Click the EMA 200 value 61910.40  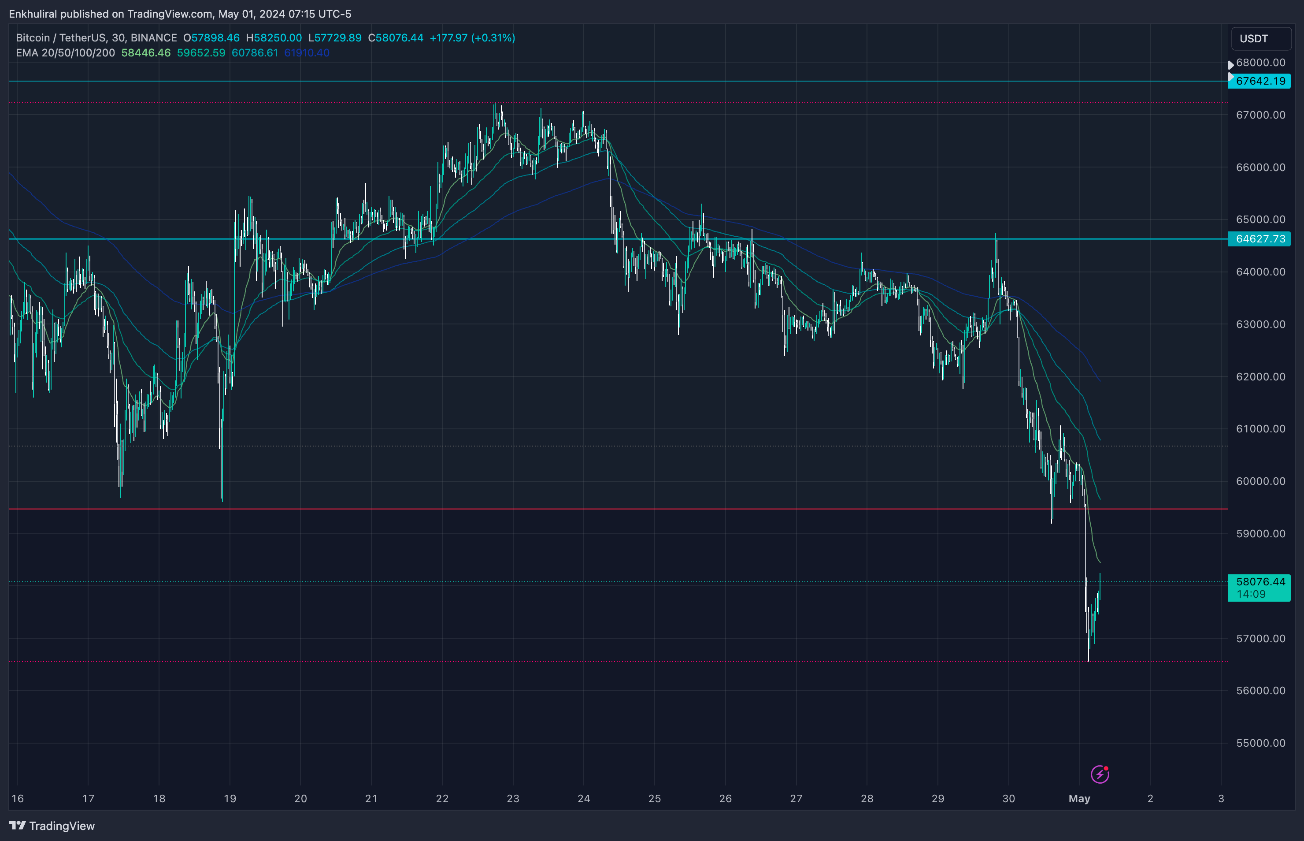pyautogui.click(x=307, y=53)
